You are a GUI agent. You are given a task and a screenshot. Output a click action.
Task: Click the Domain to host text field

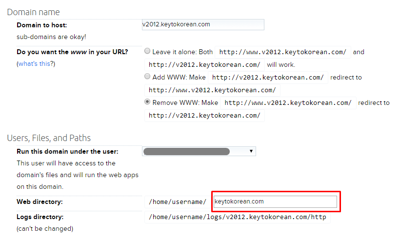[203, 24]
